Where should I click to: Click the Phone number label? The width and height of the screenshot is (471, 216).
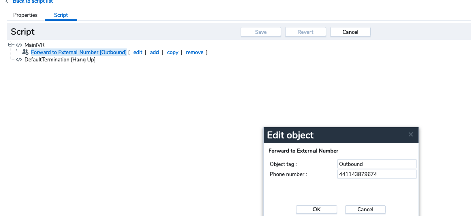(x=288, y=174)
